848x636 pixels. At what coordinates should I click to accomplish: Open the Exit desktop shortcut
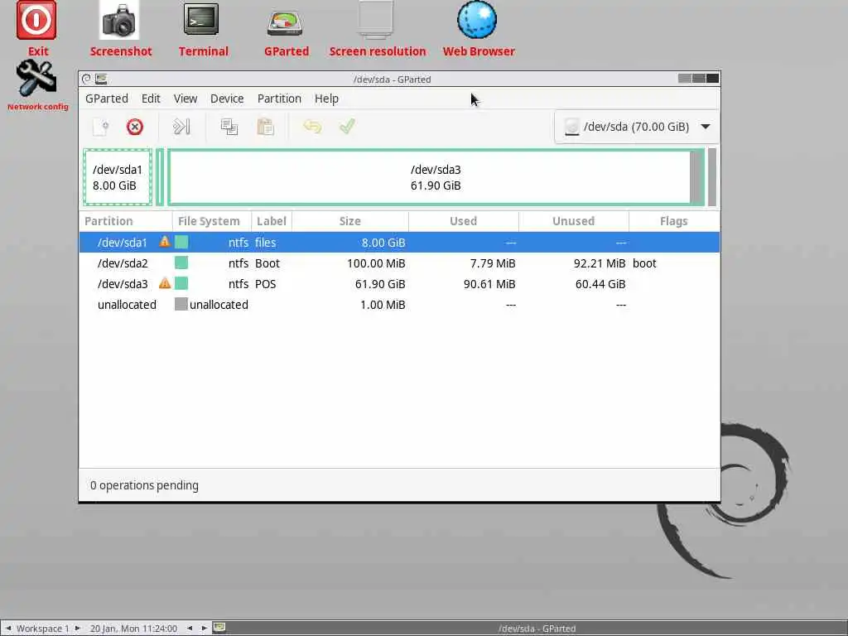[36, 21]
